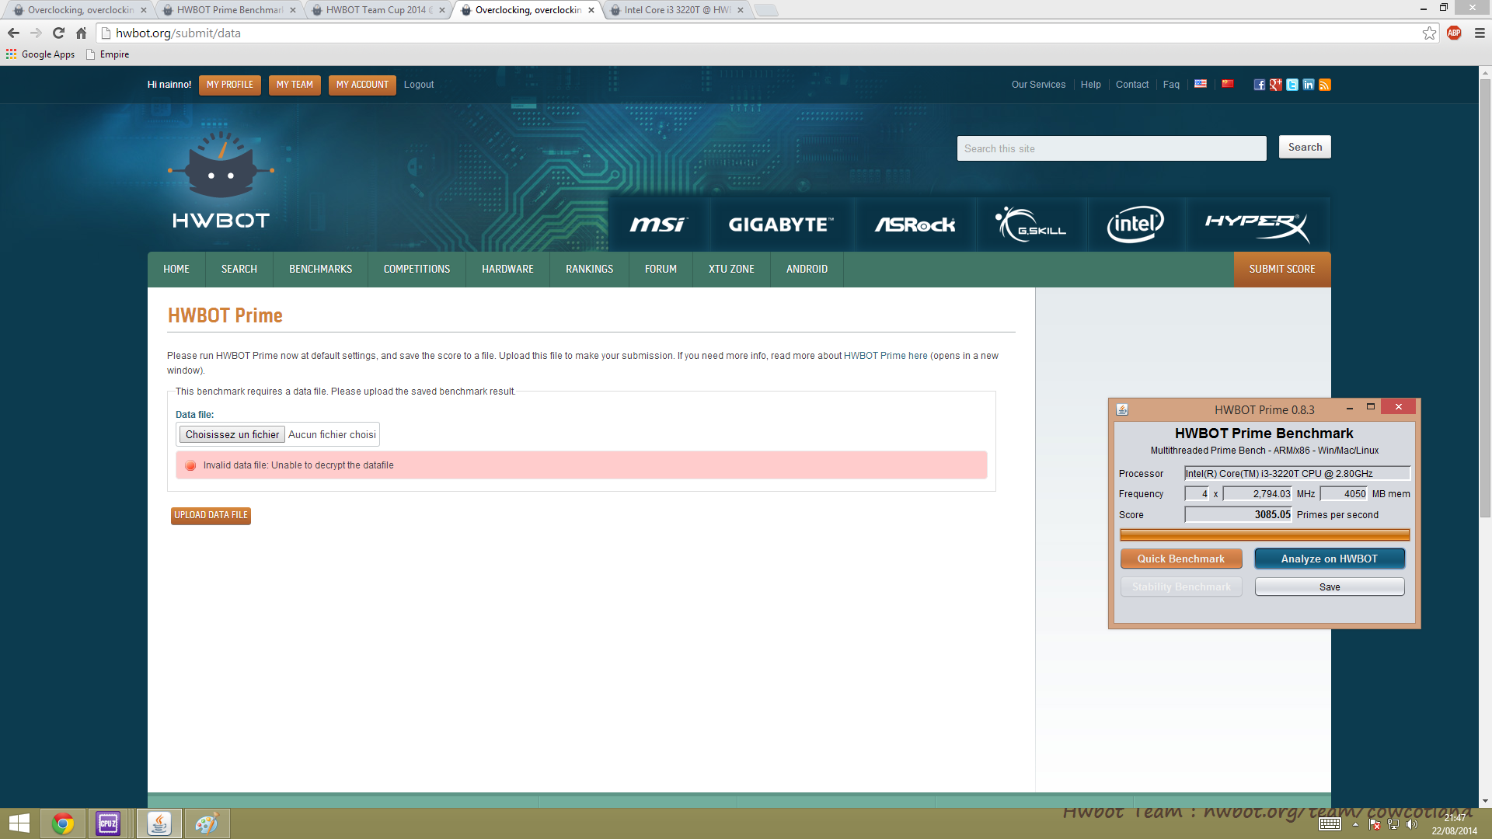
Task: Click the on-screen keyboard tray icon
Action: point(1330,824)
